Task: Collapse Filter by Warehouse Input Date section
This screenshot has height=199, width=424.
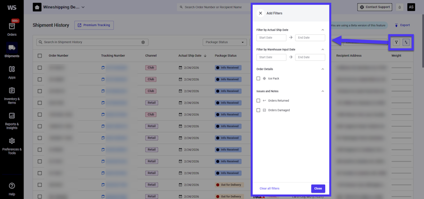Action: [323, 50]
